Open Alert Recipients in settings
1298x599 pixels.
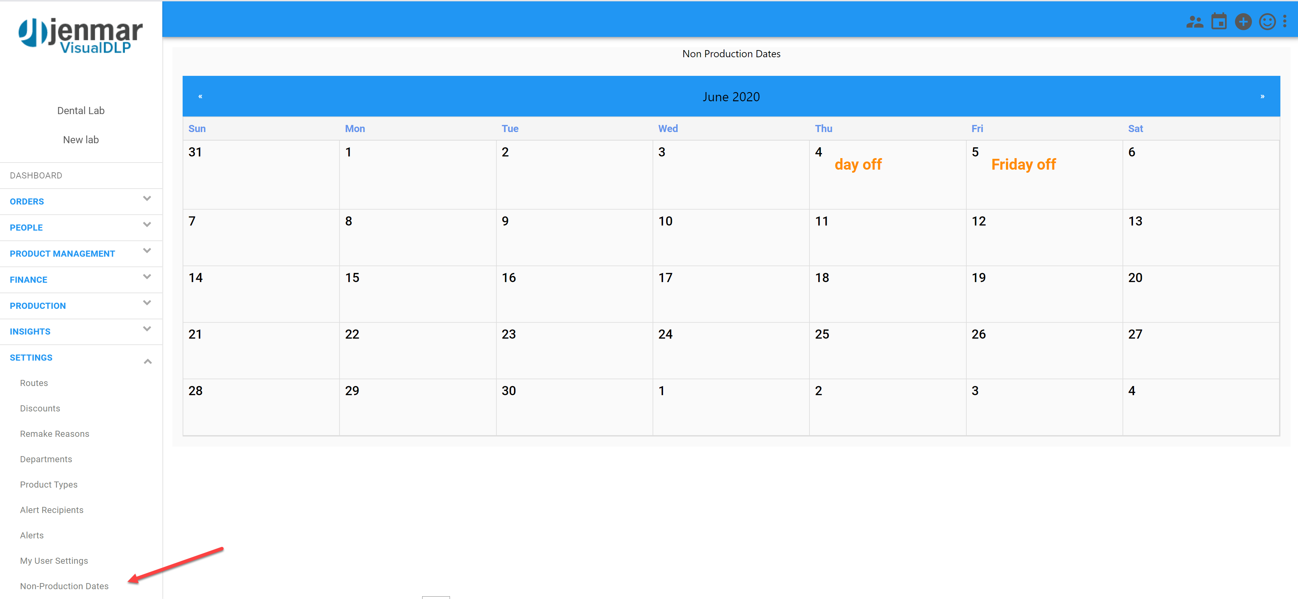(x=51, y=510)
